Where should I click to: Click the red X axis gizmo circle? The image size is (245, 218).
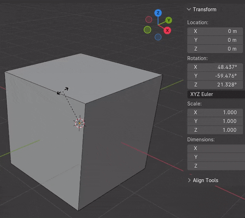167,31
